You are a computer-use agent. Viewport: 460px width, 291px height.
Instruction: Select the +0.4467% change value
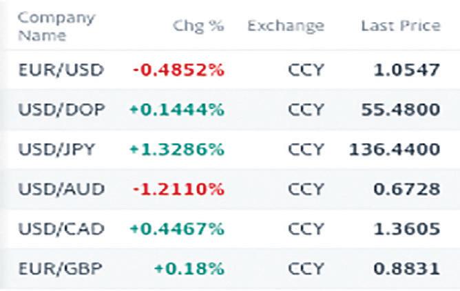[177, 229]
